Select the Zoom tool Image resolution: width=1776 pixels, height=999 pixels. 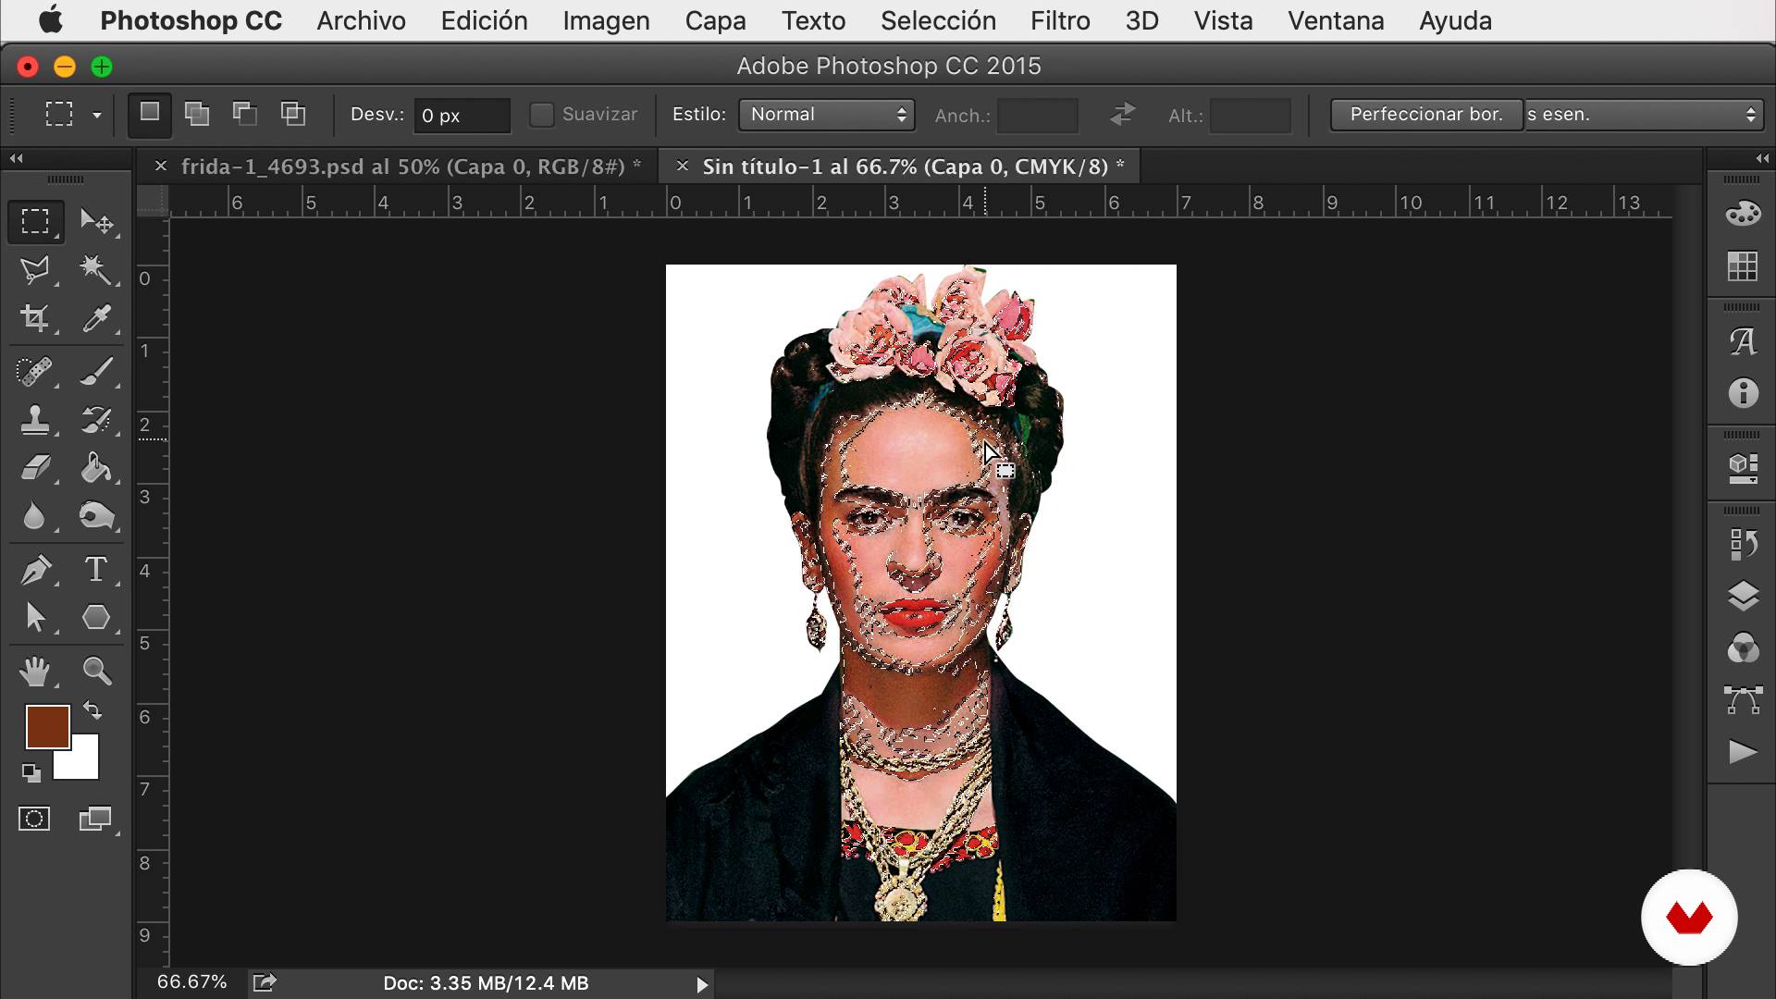(x=96, y=671)
